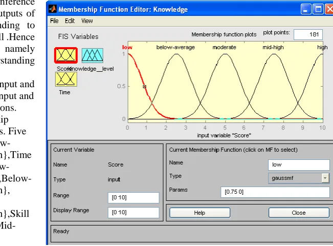Select the Knowledge_level output variable icon
Image resolution: width=333 pixels, height=246 pixels.
click(93, 55)
